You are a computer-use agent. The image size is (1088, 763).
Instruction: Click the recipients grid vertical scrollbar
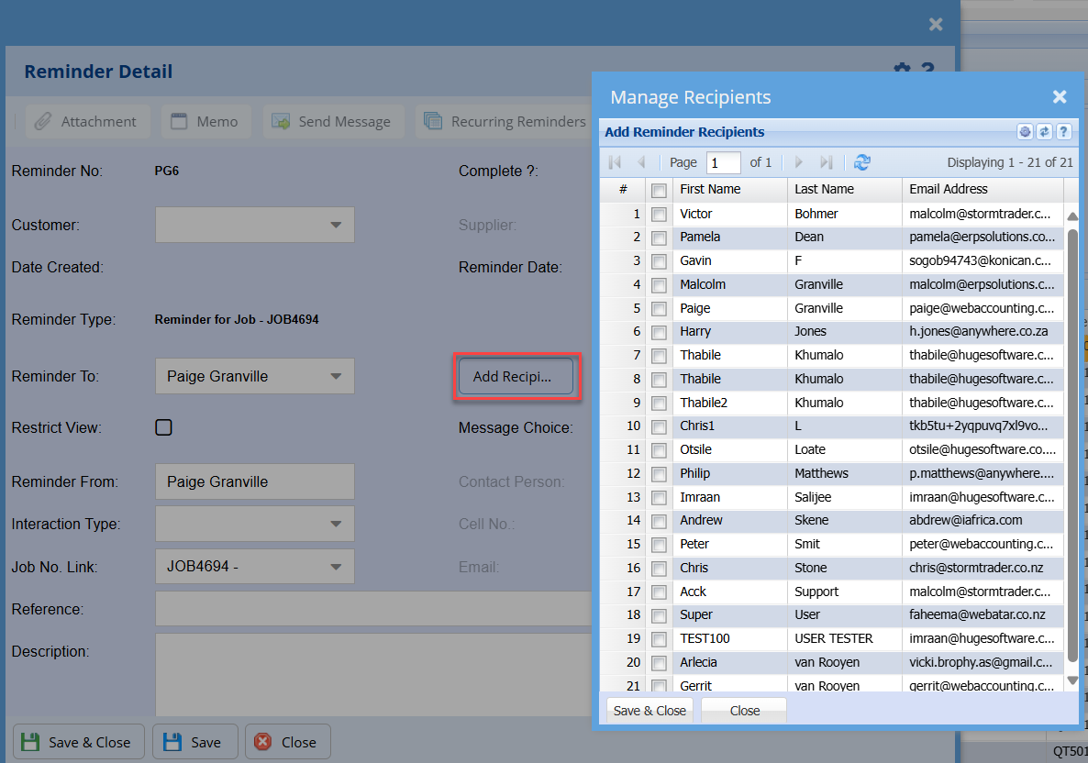(x=1072, y=440)
